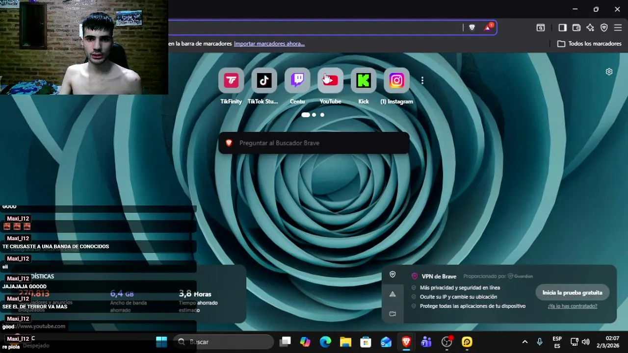Viewport: 628px width, 353px height.
Task: Click the Brave VPN toolbar icon
Action: coord(604,28)
